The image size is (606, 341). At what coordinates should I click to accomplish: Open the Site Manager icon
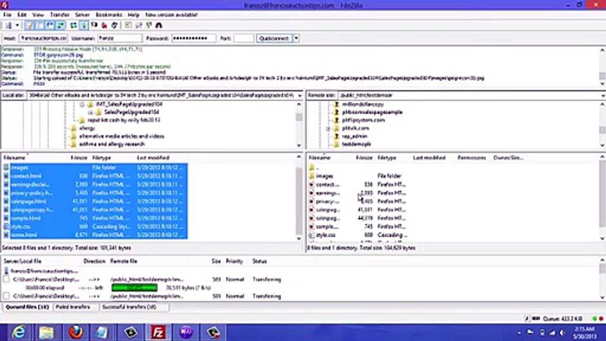coord(9,25)
